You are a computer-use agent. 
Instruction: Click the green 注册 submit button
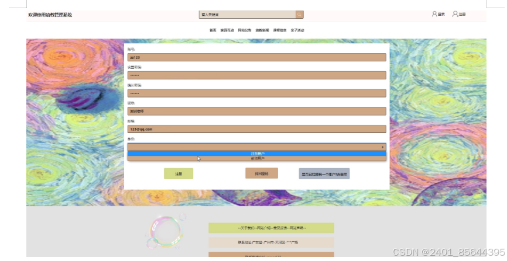pos(179,173)
